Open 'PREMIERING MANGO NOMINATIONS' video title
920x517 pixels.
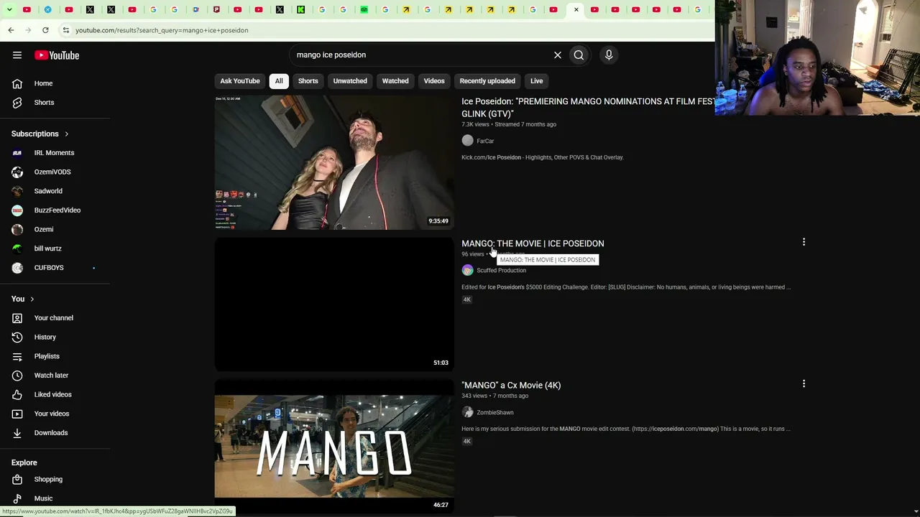coord(588,108)
